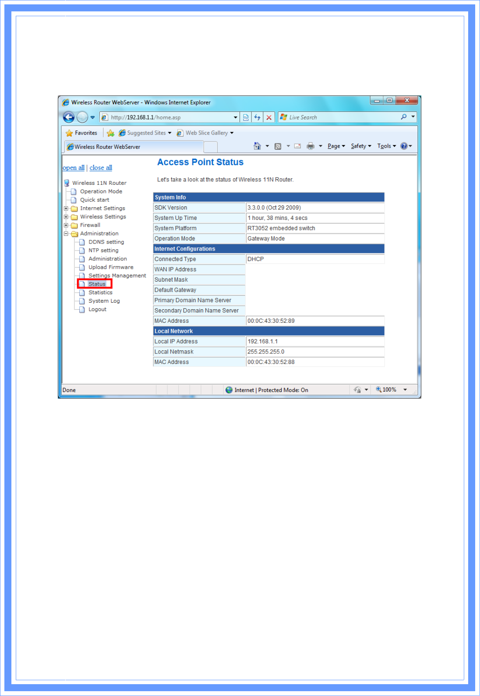Open Upload Firmware page
The height and width of the screenshot is (696, 480).
111,267
